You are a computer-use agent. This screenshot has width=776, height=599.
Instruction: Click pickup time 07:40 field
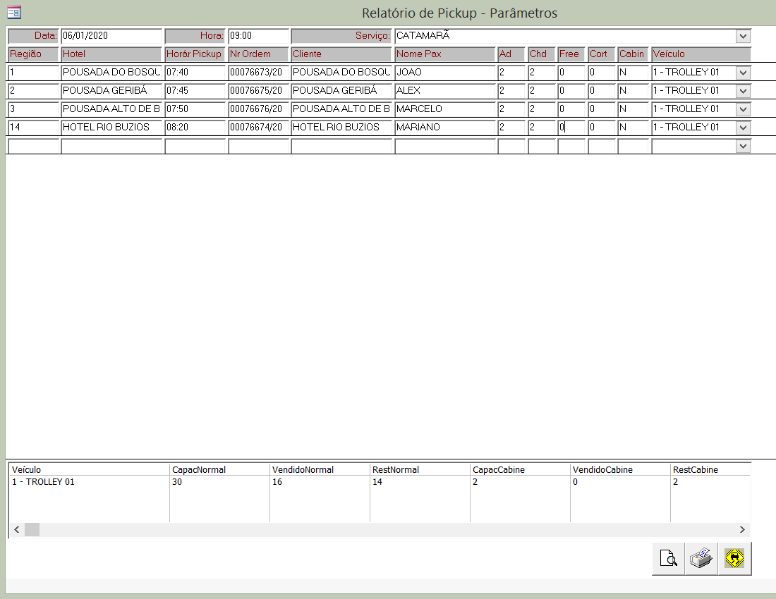(x=195, y=73)
